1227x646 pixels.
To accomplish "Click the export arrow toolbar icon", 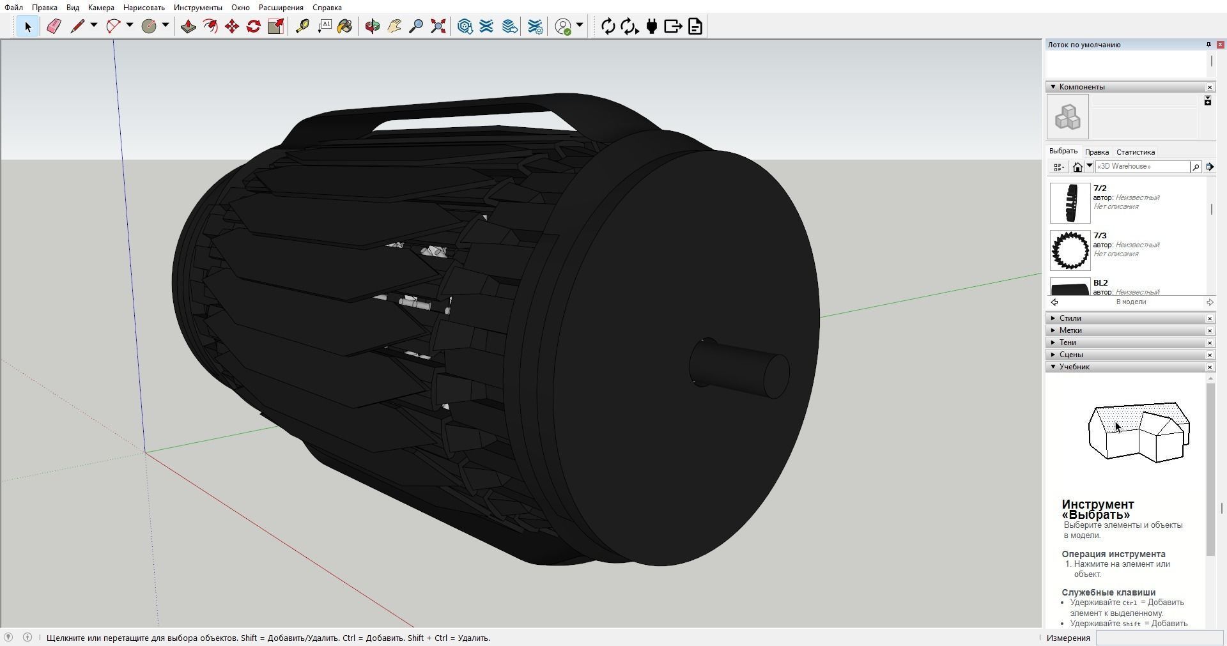I will (x=673, y=26).
